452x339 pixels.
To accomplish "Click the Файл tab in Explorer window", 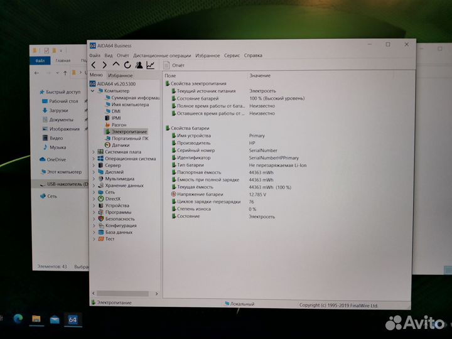I will click(40, 60).
